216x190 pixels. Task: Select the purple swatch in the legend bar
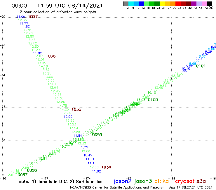pos(194,4)
